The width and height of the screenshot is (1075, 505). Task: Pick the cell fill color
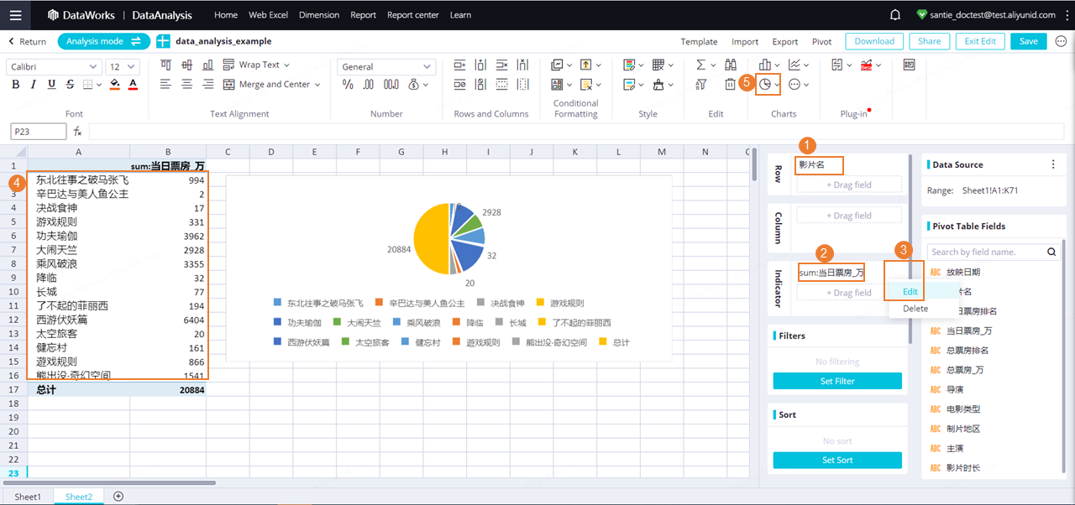115,84
